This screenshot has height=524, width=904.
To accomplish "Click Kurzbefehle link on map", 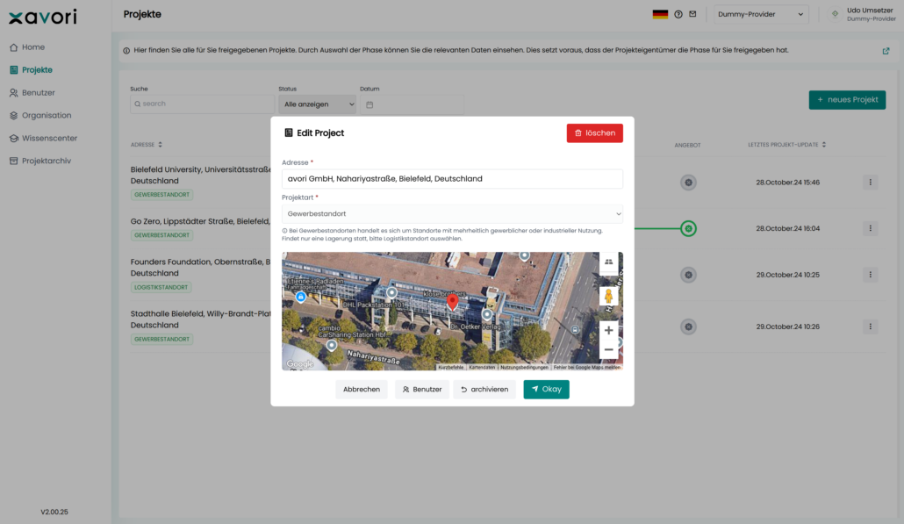I will (450, 367).
